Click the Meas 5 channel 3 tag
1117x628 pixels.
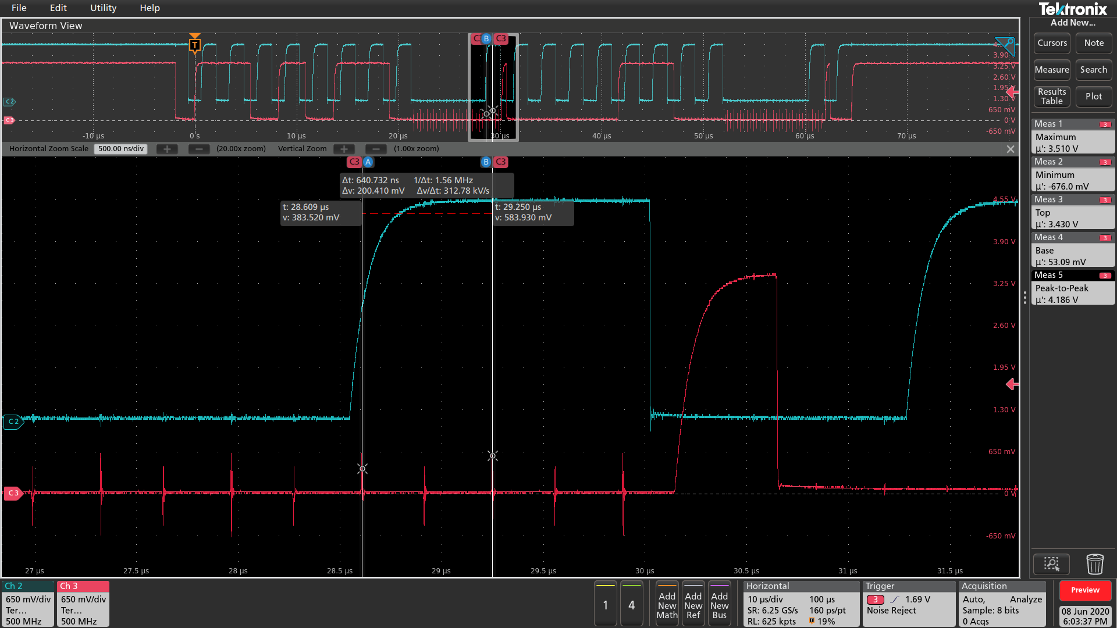tap(1105, 276)
